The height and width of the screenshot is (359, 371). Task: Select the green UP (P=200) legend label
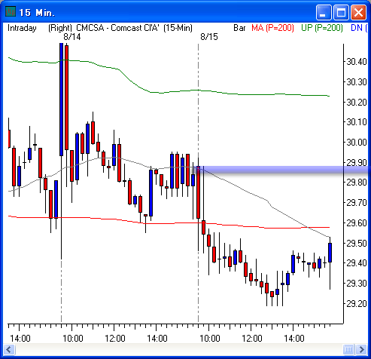(x=322, y=28)
